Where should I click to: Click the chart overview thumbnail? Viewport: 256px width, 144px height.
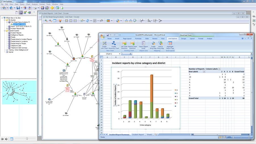point(19,92)
